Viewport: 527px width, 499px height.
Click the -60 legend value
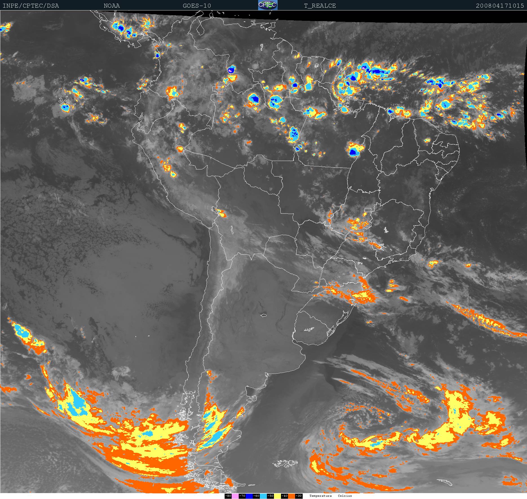256,496
